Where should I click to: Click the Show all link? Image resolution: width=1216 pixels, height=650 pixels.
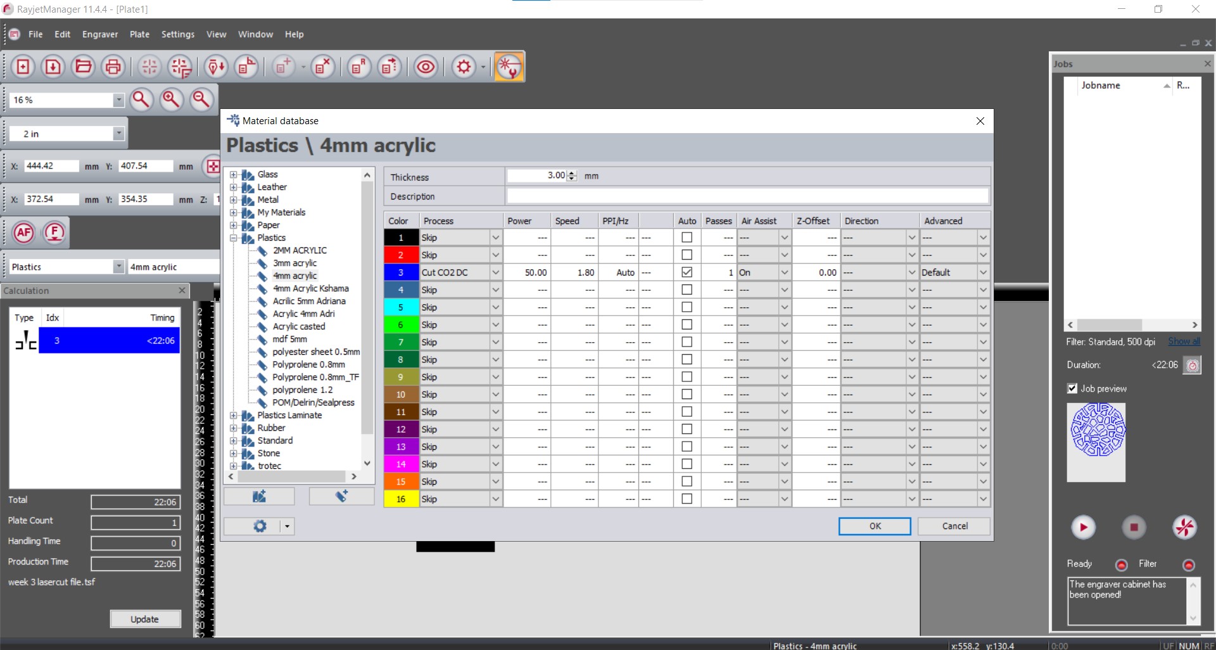tap(1184, 341)
